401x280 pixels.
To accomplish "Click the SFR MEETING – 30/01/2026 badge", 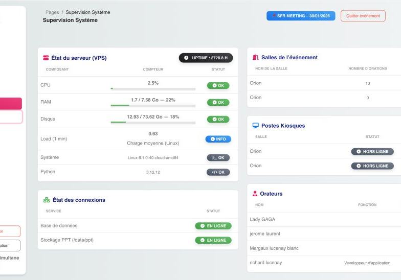I will [301, 16].
